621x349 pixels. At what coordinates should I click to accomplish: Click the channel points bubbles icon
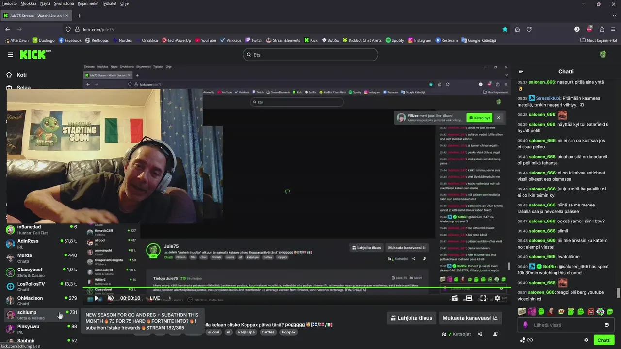pyautogui.click(x=523, y=340)
